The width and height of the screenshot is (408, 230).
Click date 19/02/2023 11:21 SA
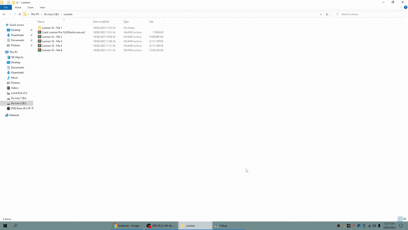(104, 50)
